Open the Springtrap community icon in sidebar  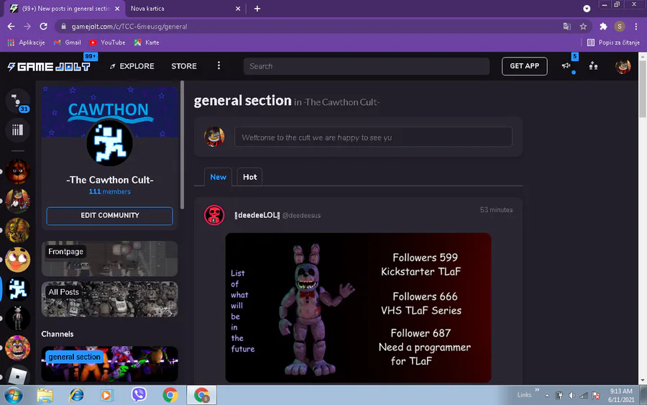tap(17, 230)
